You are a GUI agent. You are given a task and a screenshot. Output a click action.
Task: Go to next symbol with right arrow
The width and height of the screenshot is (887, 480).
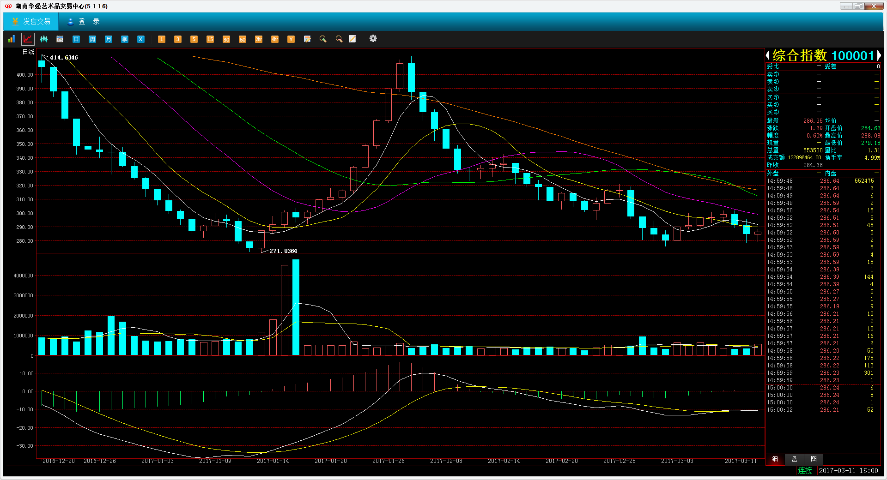[x=879, y=56]
